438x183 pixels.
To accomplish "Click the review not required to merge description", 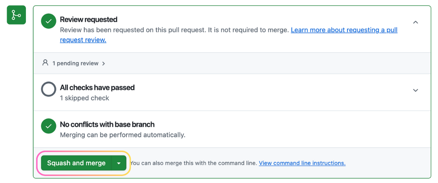I will click(x=174, y=30).
